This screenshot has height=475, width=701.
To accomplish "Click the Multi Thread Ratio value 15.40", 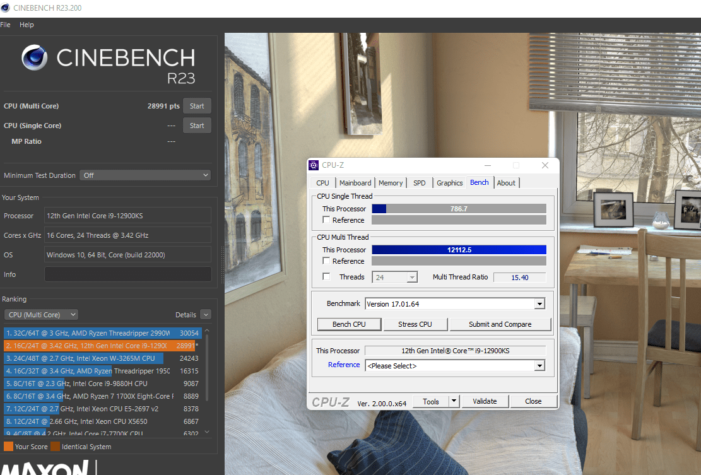I will (x=519, y=278).
